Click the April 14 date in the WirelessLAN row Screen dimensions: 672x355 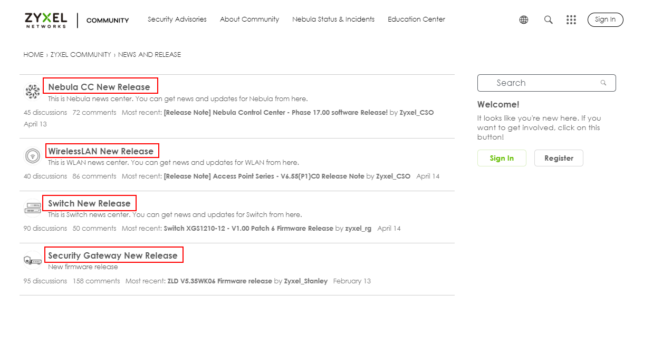click(428, 176)
